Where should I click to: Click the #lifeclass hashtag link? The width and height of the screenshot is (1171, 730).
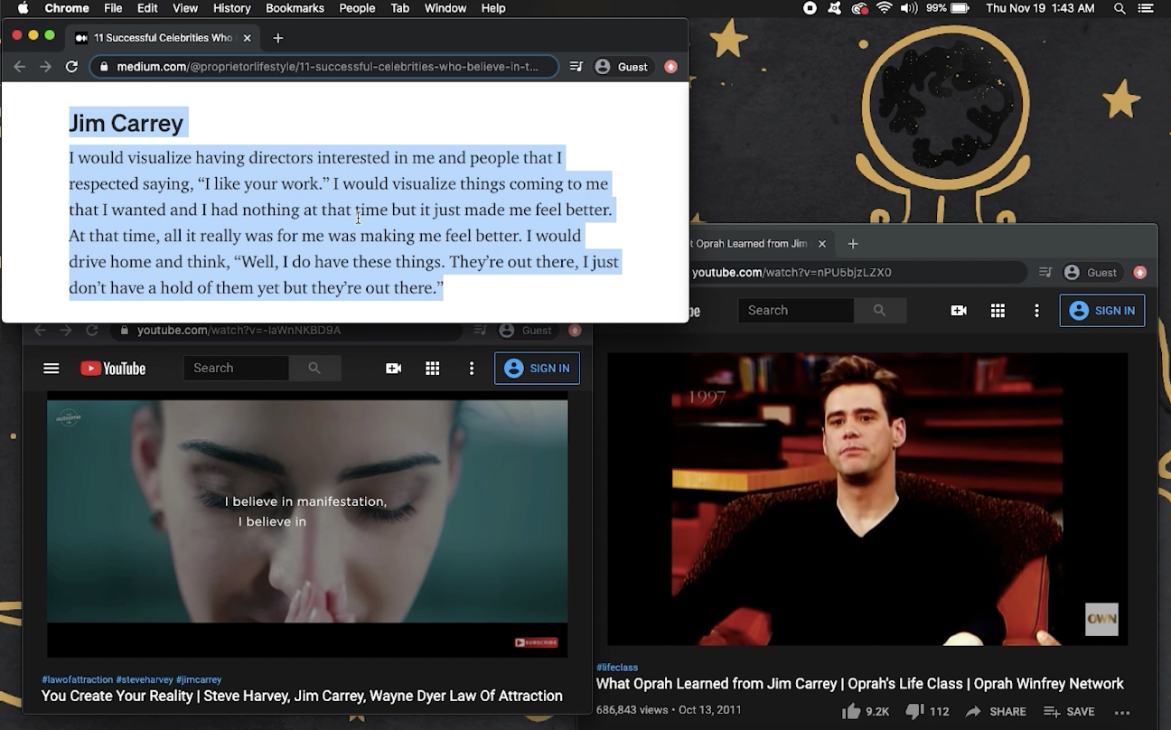click(x=617, y=668)
